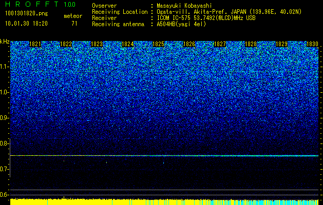Click the HROFFT 1.00 title text
Image resolution: width=323 pixels, height=205 pixels.
[41, 4]
